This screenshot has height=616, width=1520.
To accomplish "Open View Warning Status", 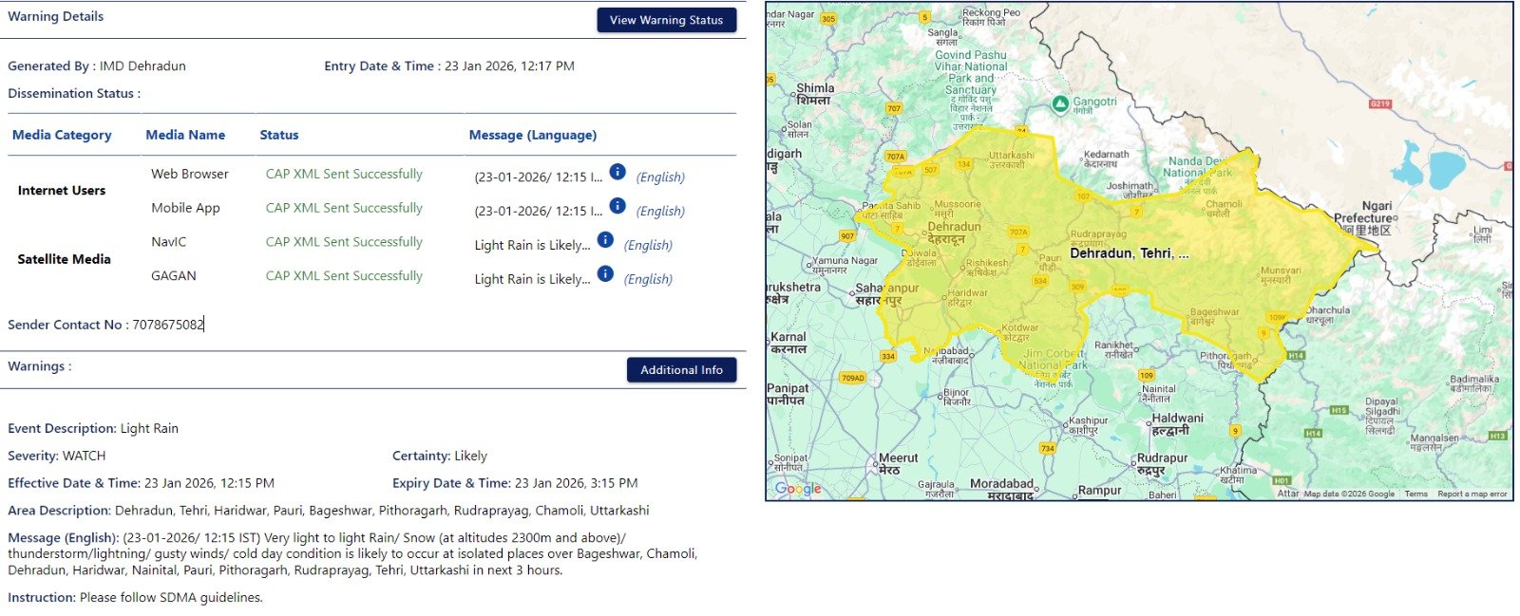I will coord(666,20).
